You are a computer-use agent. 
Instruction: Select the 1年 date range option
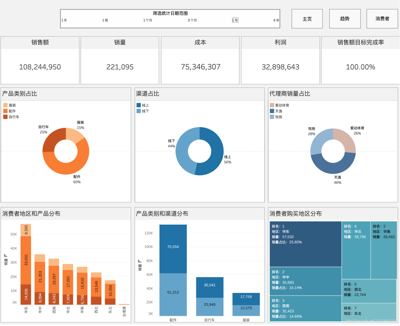tap(235, 20)
